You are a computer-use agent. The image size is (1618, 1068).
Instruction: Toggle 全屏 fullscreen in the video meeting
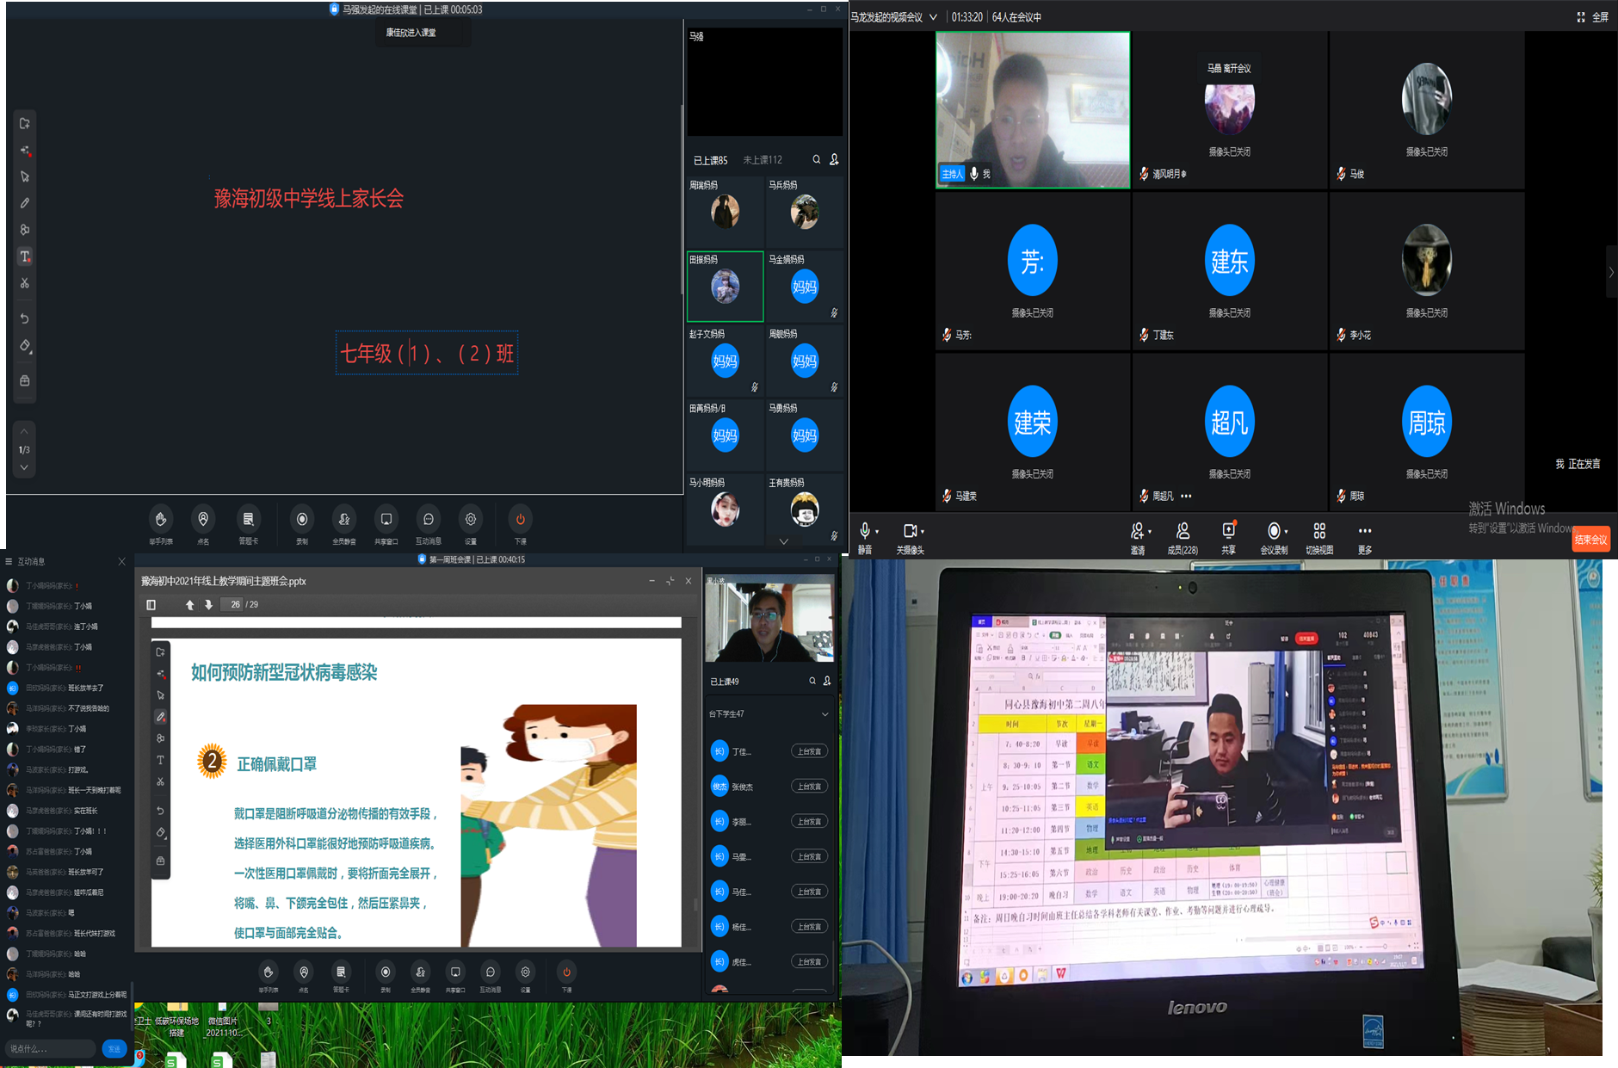(1592, 17)
